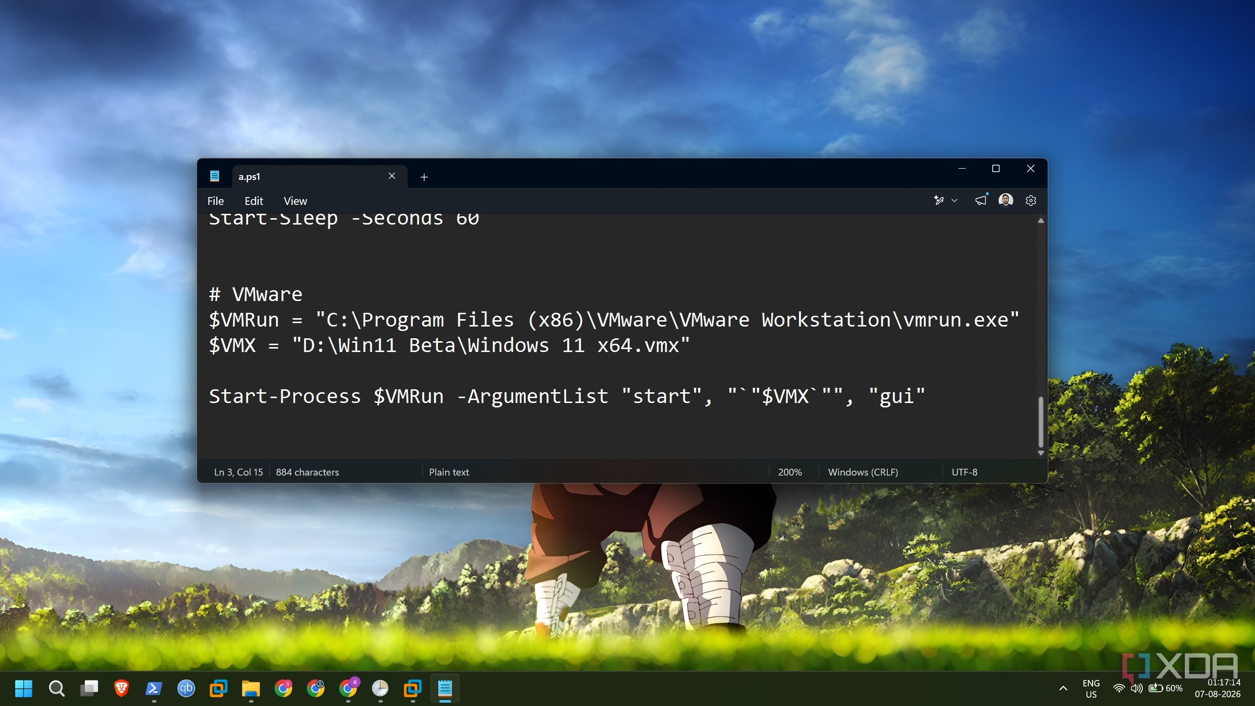Click the Ln 3, Col 15 status entry
The image size is (1255, 706).
tap(238, 472)
